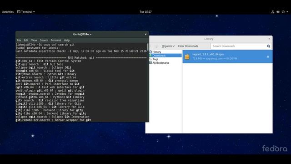291x164 pixels.
Task: Open the terminal View menu
Action: 34,40
